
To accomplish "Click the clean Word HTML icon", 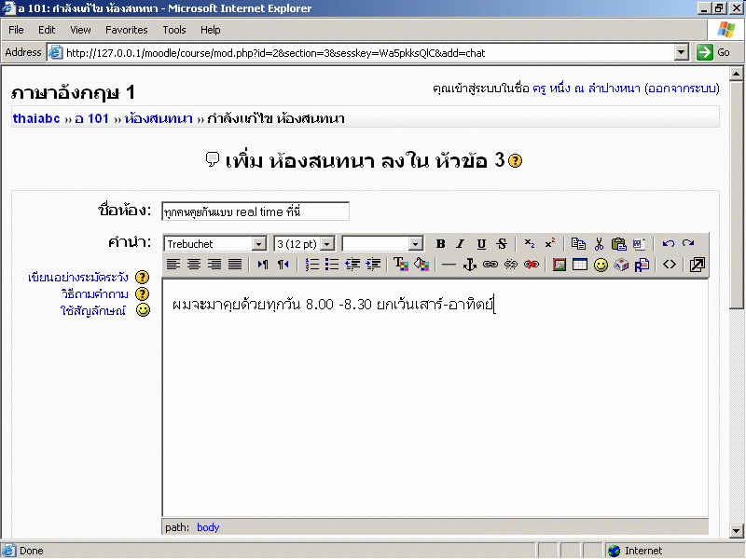I will 640,244.
